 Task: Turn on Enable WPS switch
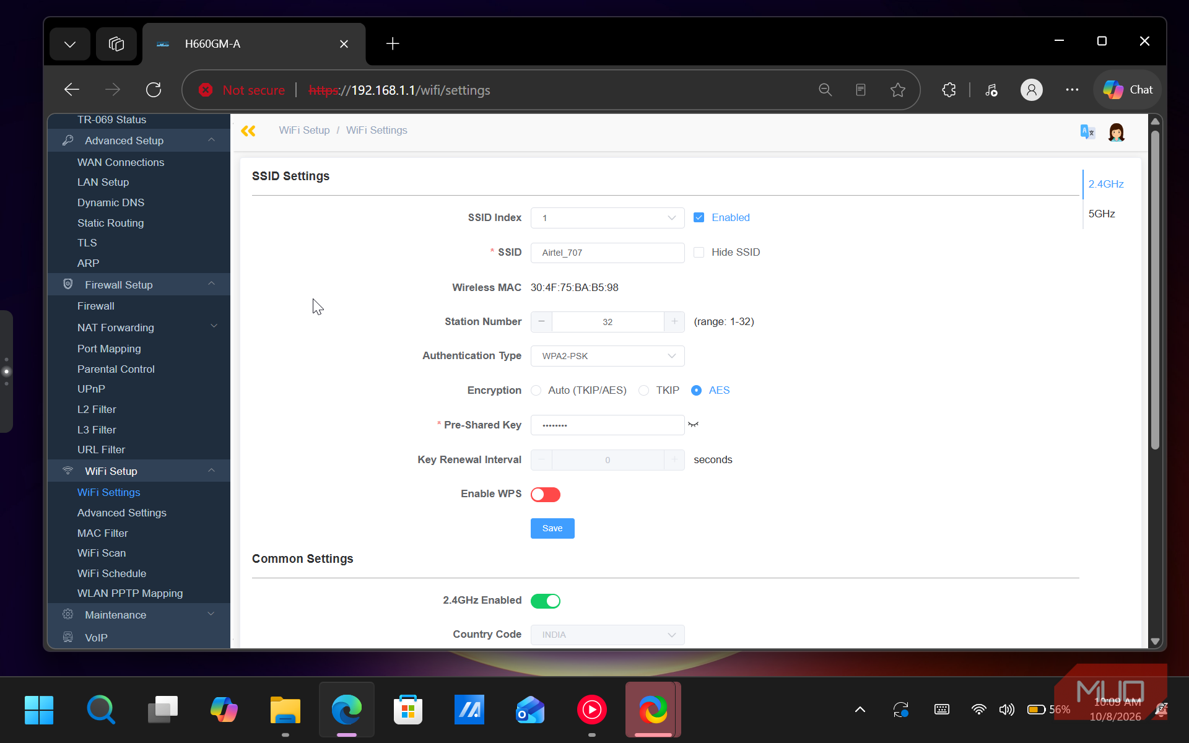click(x=545, y=494)
